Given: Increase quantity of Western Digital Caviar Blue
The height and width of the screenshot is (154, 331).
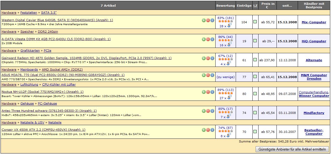Looking at the screenshot, I should click(x=204, y=20).
